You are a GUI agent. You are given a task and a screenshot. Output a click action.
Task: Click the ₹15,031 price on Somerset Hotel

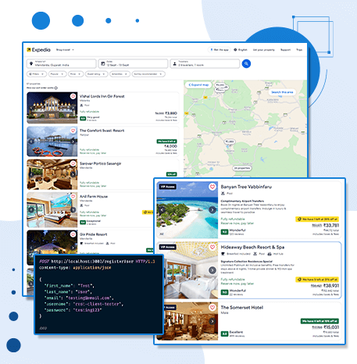331,327
